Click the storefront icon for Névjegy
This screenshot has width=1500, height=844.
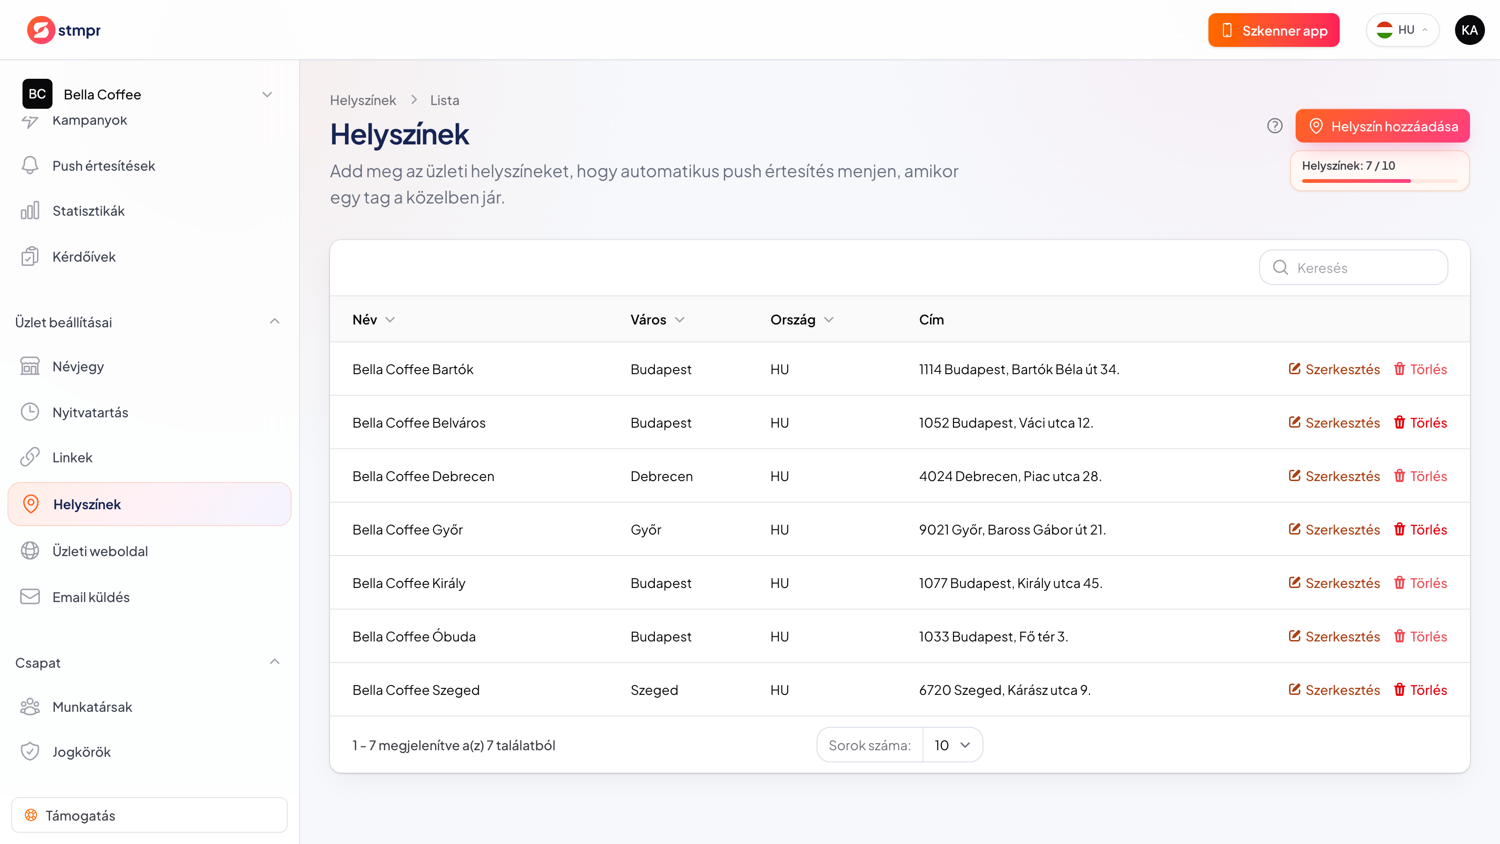[x=30, y=366]
